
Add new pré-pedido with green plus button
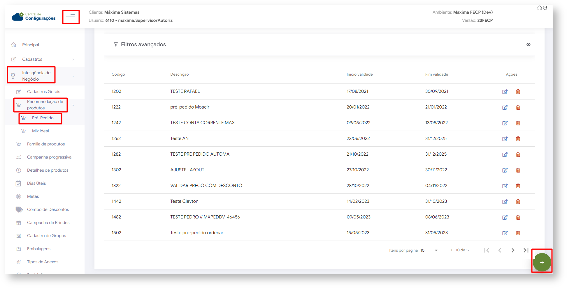(542, 262)
